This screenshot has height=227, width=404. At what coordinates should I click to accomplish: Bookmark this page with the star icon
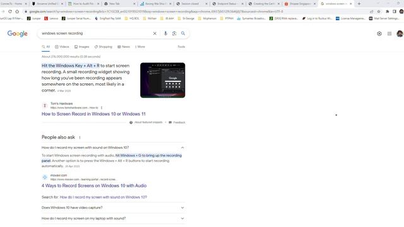[379, 11]
